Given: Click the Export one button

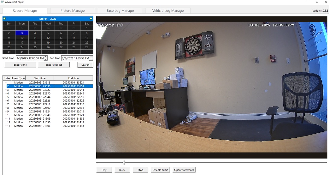Looking at the screenshot, I should click(x=21, y=65).
